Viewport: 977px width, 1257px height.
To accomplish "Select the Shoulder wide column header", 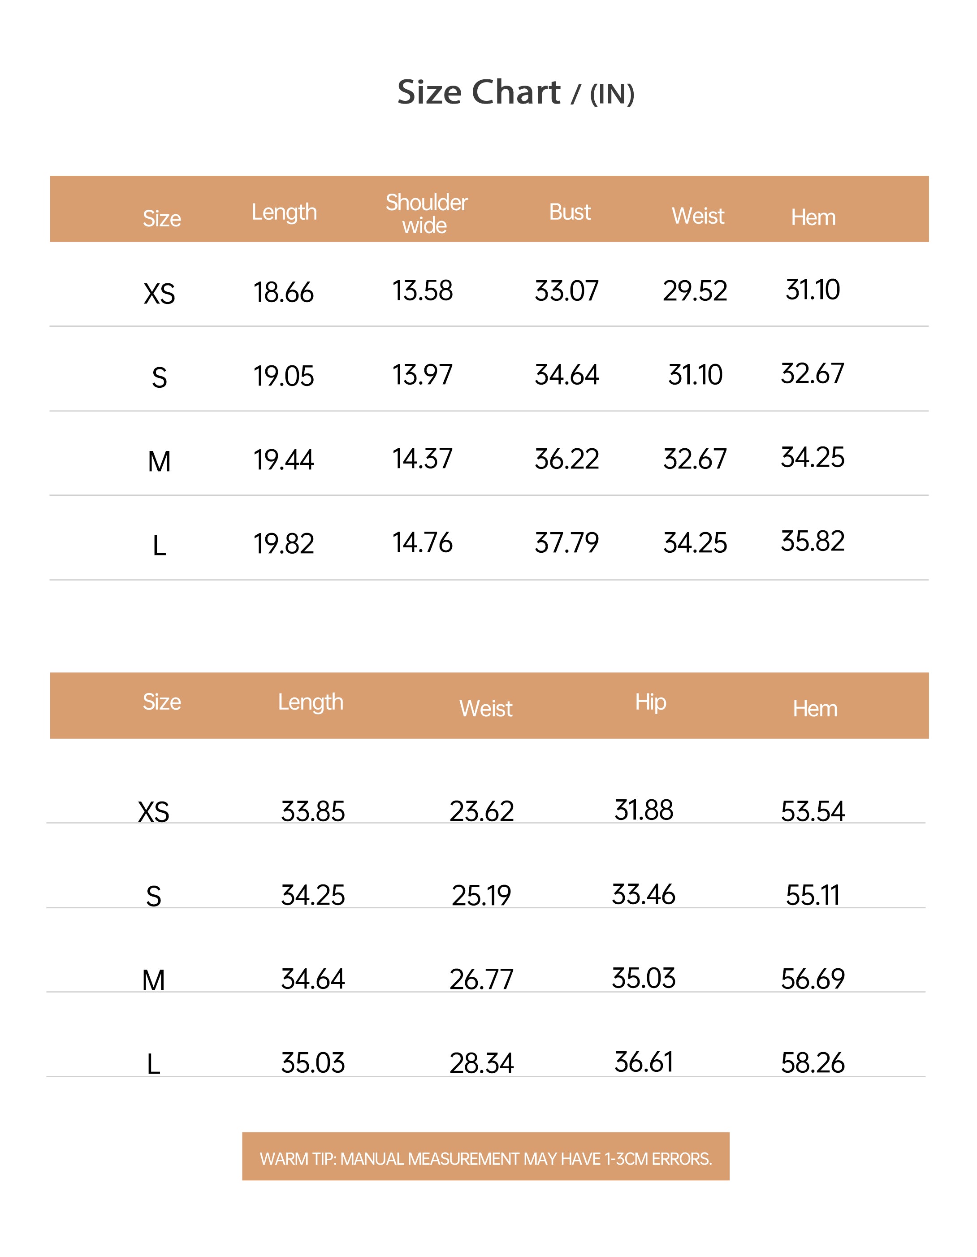I will (426, 213).
